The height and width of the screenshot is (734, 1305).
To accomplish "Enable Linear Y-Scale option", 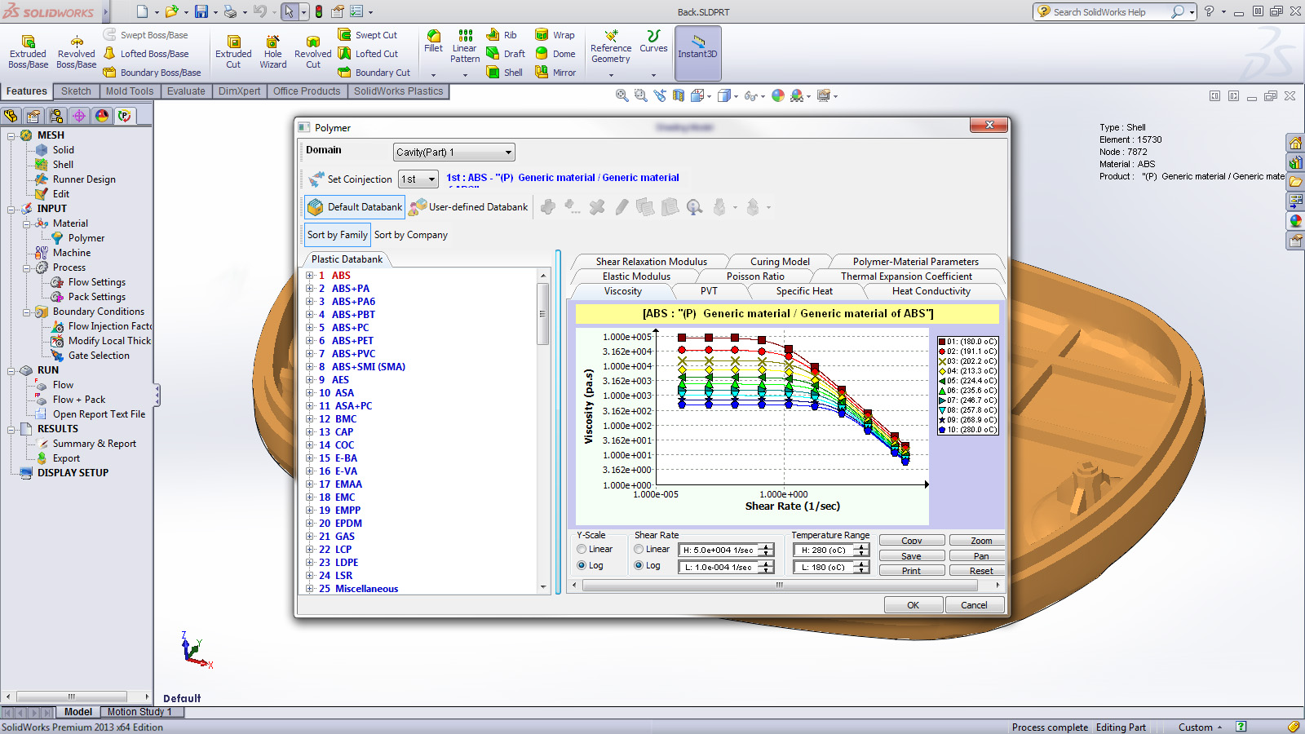I will click(x=581, y=549).
